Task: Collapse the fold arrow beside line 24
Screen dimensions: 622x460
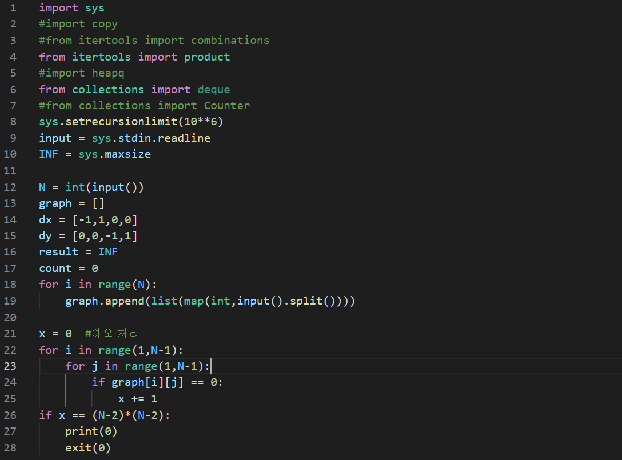Action: click(x=30, y=382)
